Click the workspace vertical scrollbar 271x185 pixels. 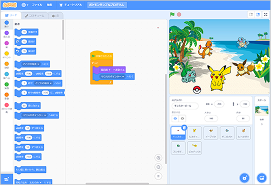(x=166, y=119)
